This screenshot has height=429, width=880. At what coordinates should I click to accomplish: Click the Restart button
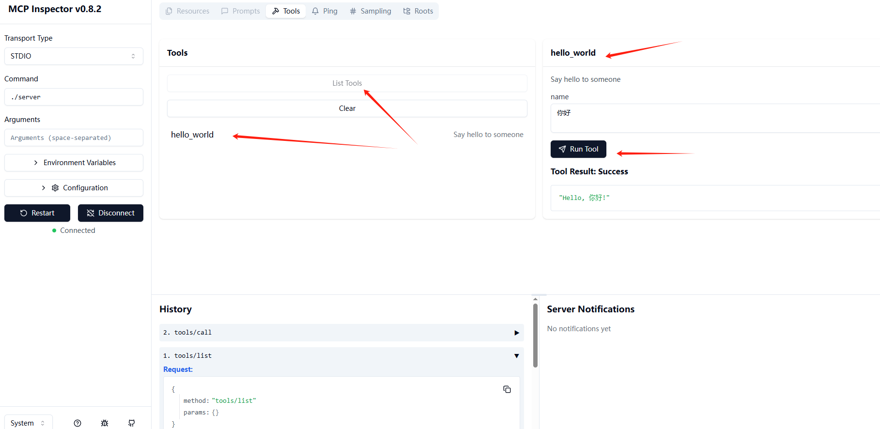click(37, 213)
